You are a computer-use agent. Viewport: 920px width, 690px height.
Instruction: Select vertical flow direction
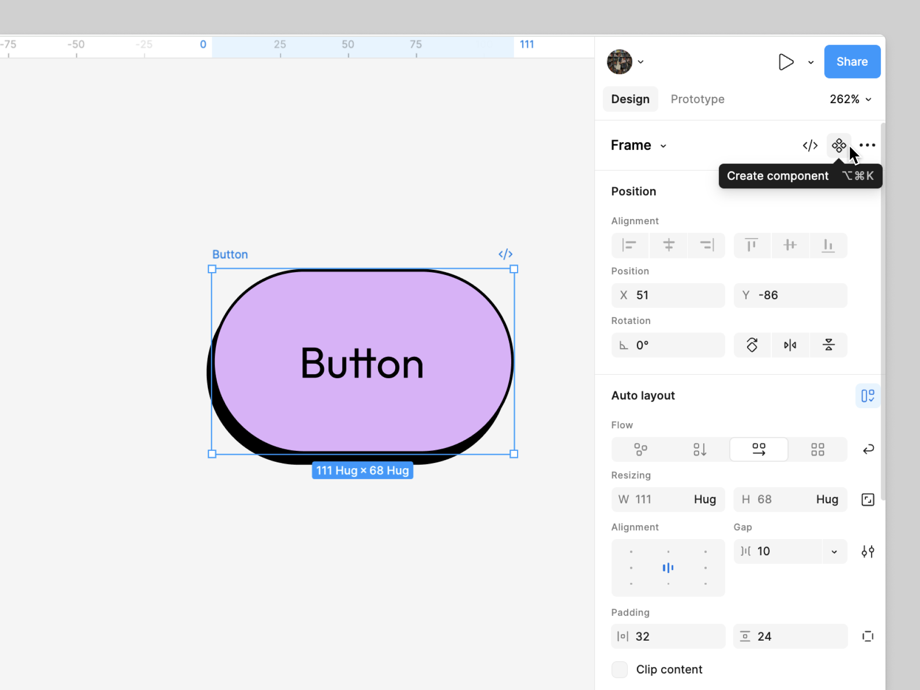tap(700, 449)
